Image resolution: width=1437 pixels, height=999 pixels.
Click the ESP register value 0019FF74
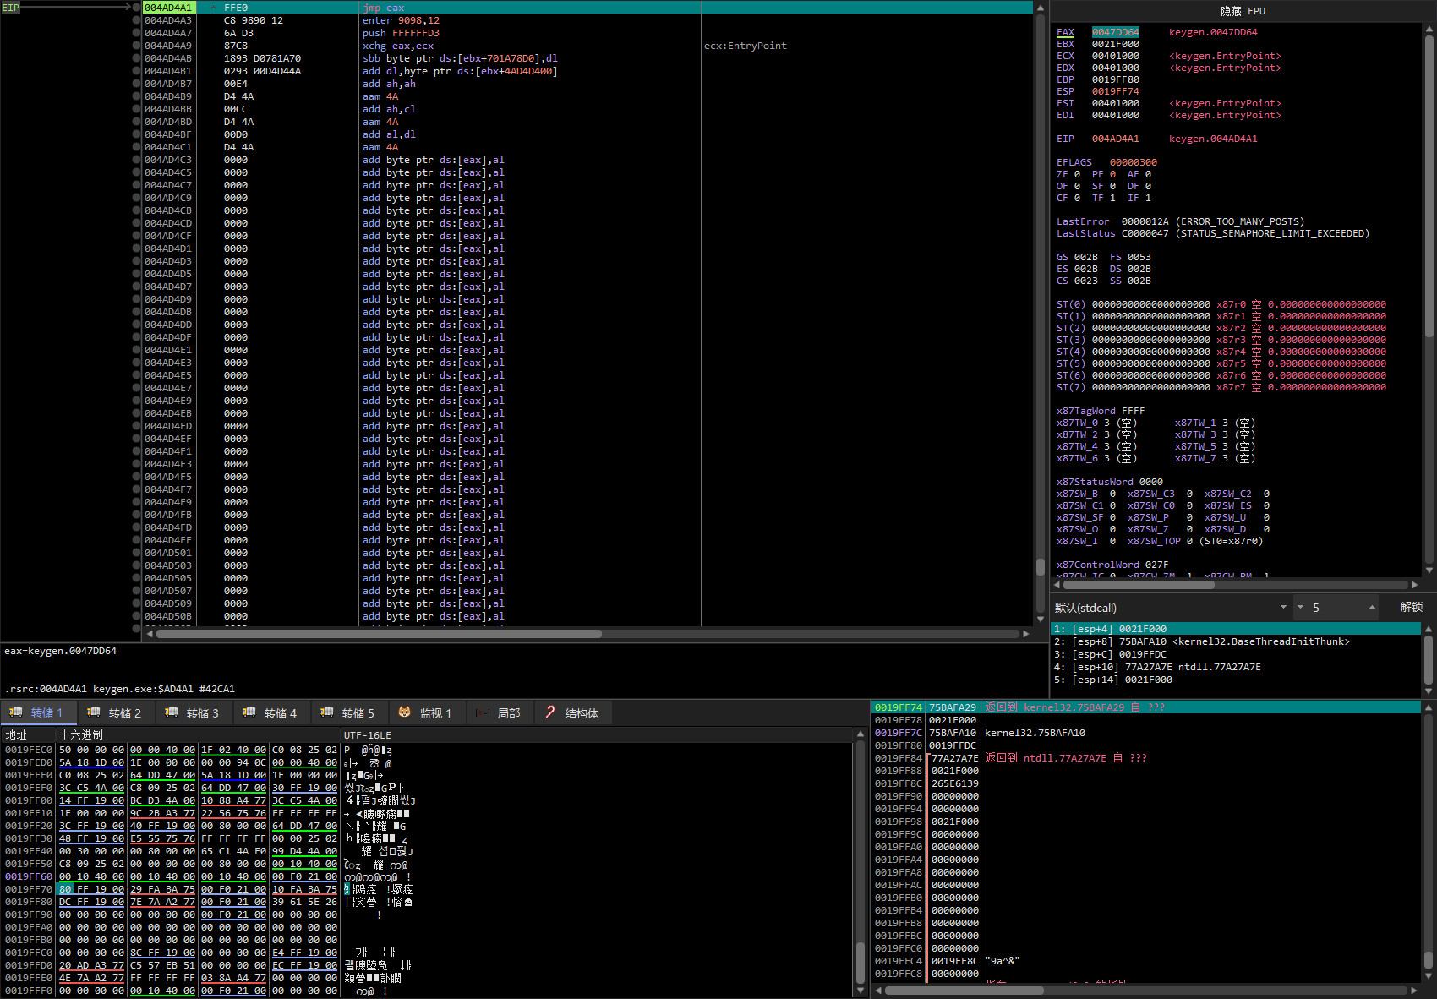tap(1115, 91)
